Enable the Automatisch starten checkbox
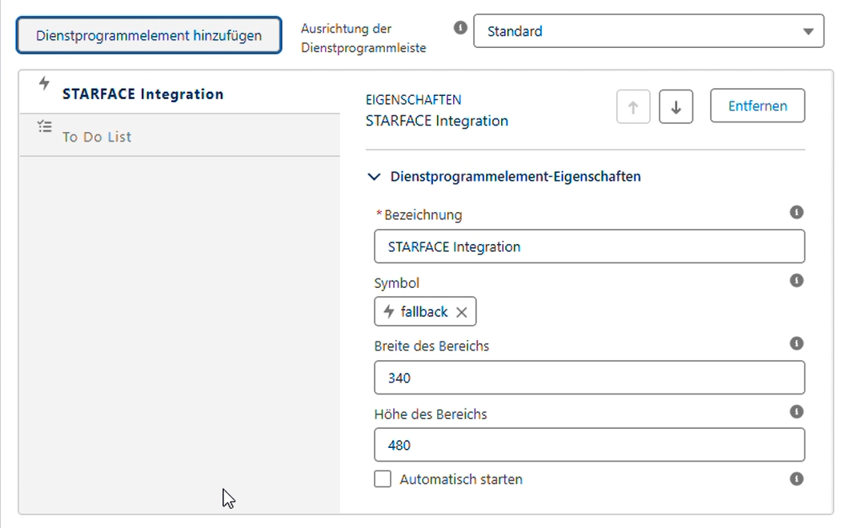The width and height of the screenshot is (850, 528). point(383,479)
